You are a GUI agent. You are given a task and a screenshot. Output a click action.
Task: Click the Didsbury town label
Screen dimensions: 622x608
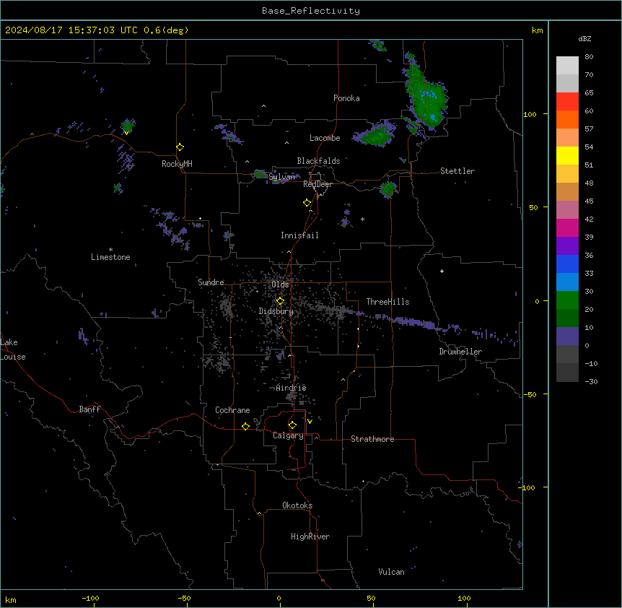point(276,311)
